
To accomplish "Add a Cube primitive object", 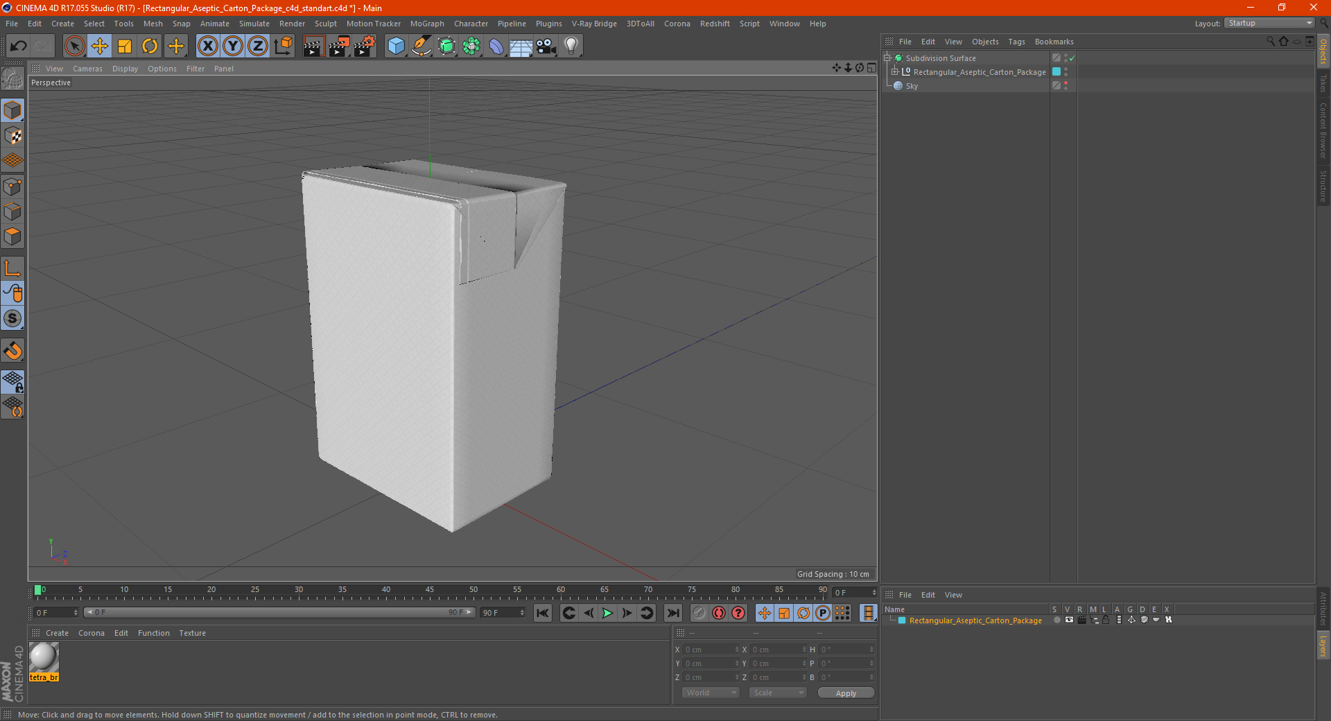I will 396,46.
